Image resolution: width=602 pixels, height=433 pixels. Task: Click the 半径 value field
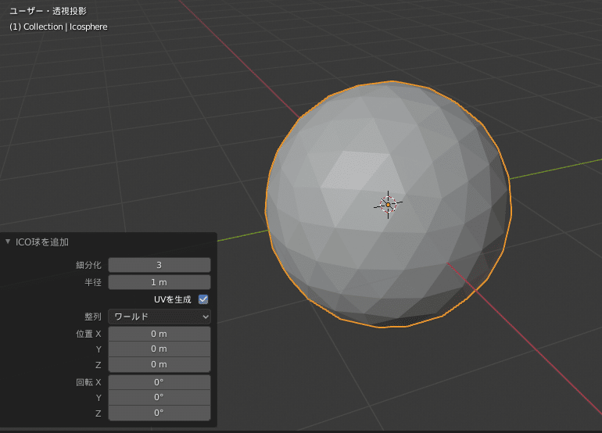pyautogui.click(x=159, y=282)
